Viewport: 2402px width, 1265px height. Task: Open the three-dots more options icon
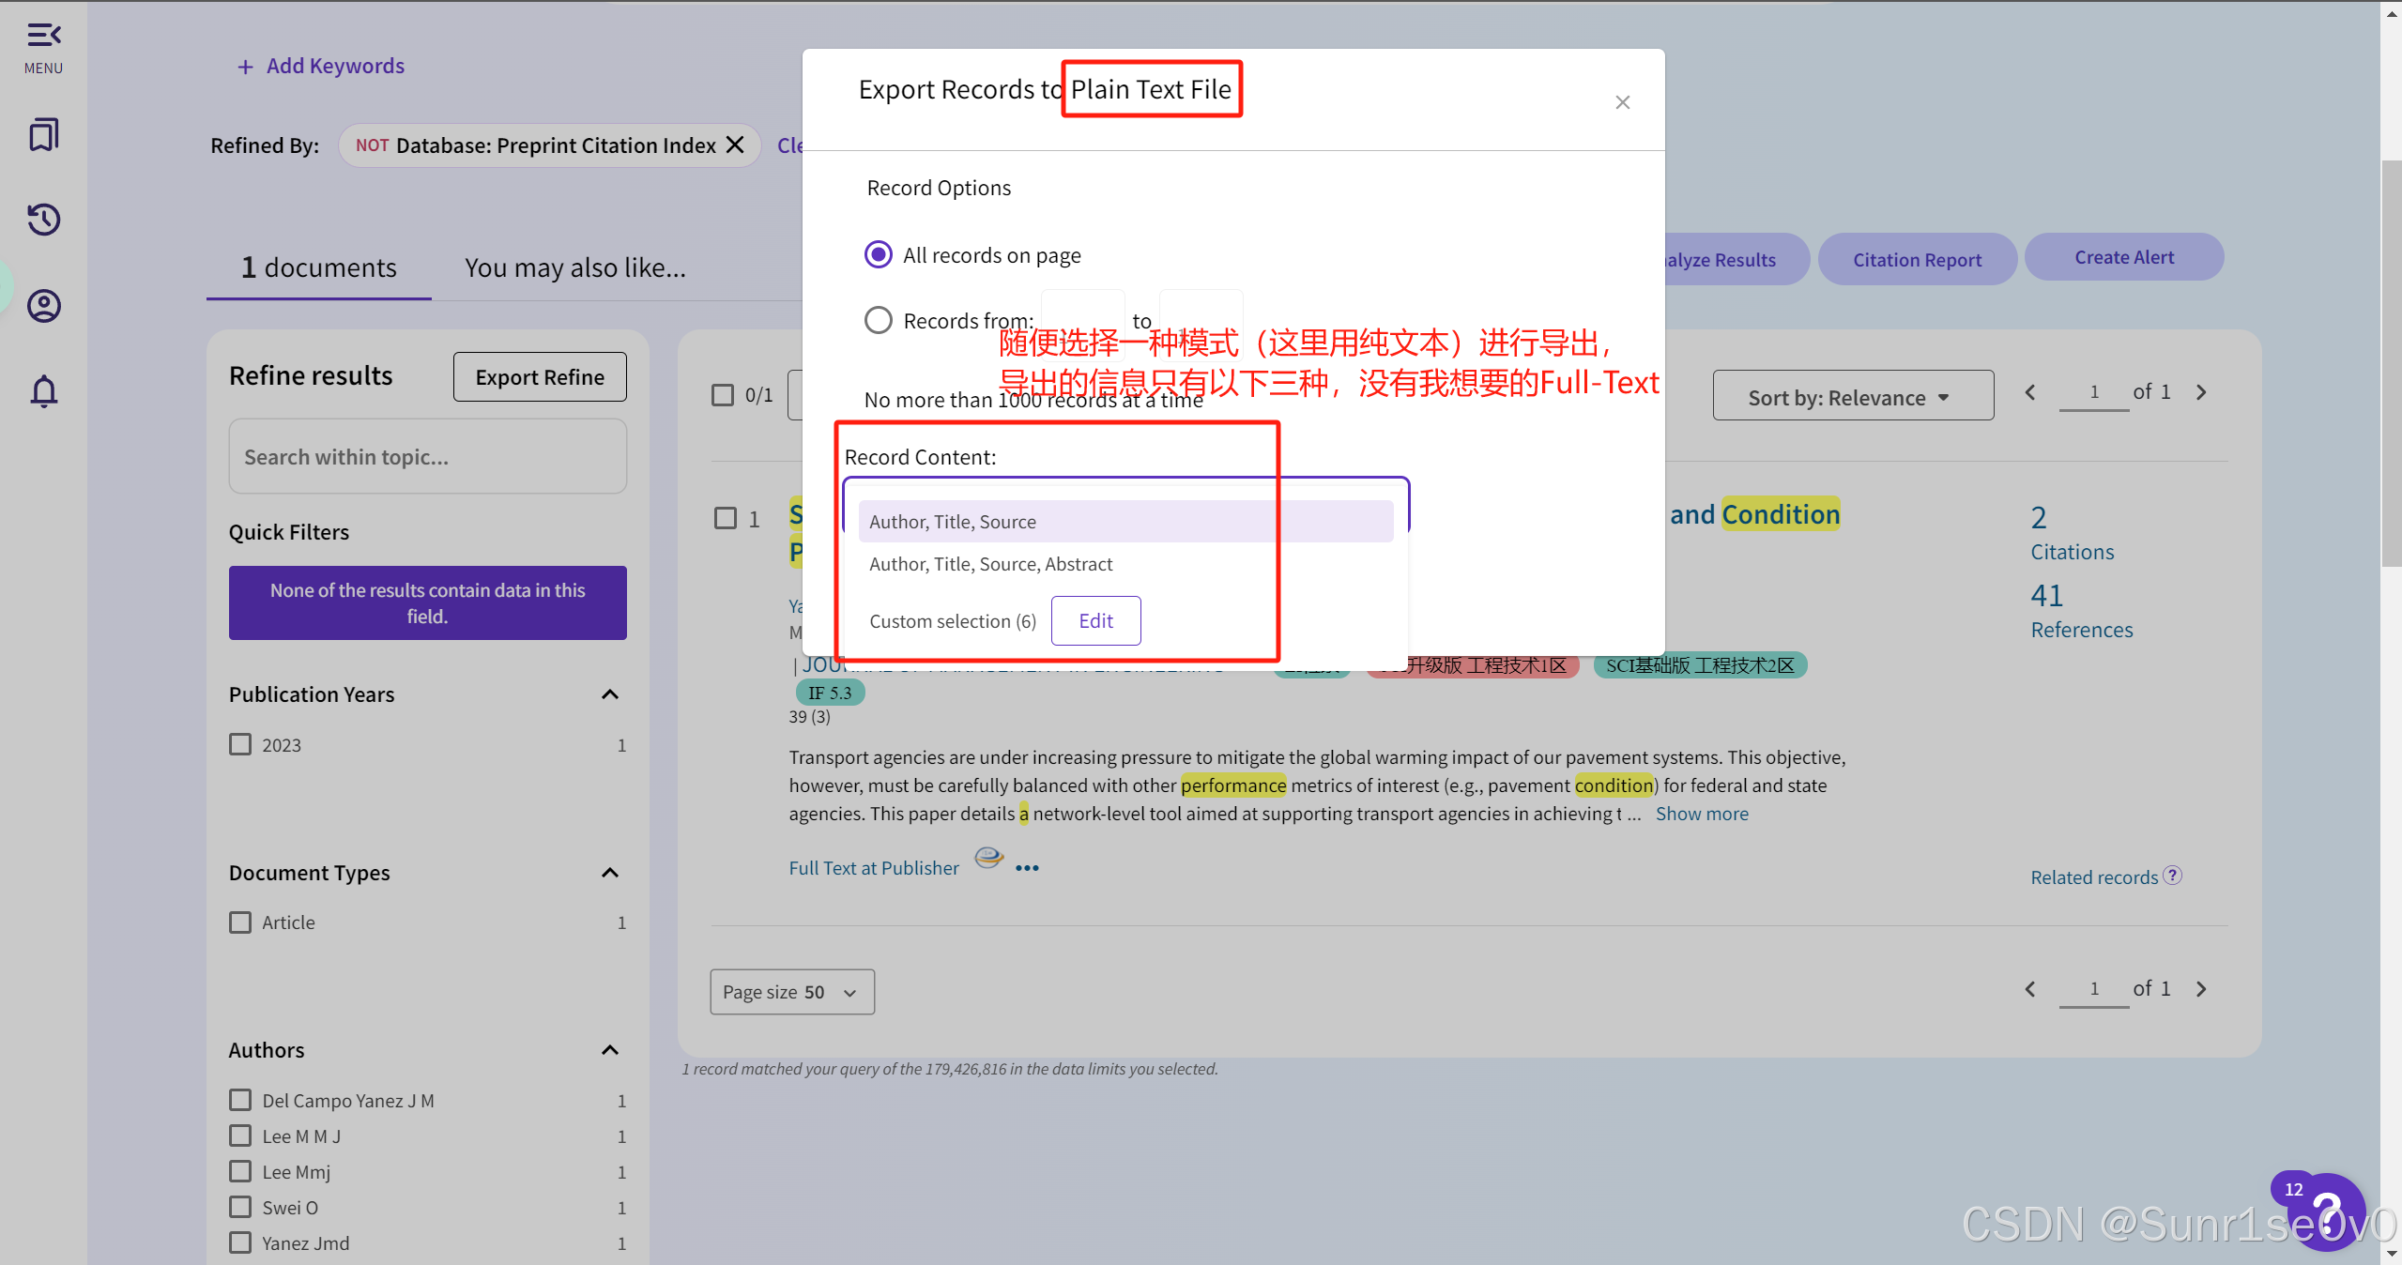pos(1027,868)
